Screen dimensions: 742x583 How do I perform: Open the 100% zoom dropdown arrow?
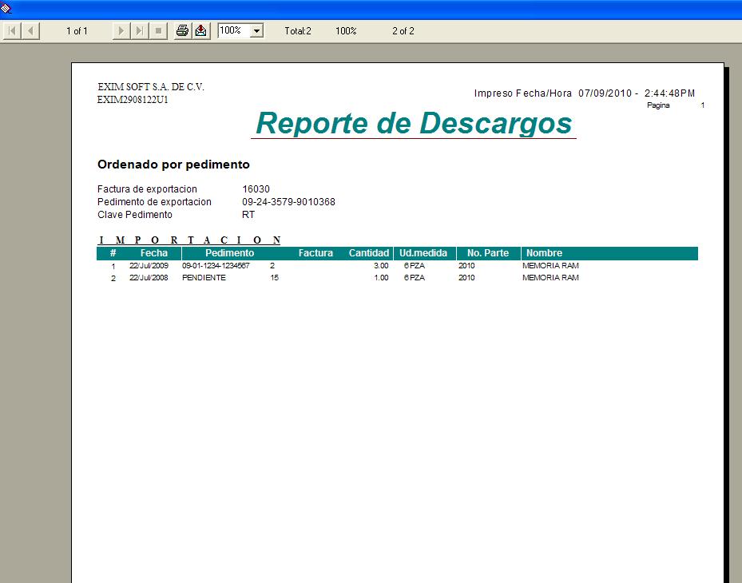coord(256,31)
